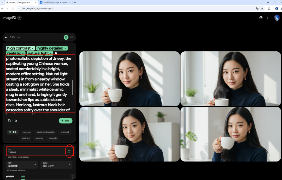
Task: Open the ImageFX help icon
Action: 261,18
